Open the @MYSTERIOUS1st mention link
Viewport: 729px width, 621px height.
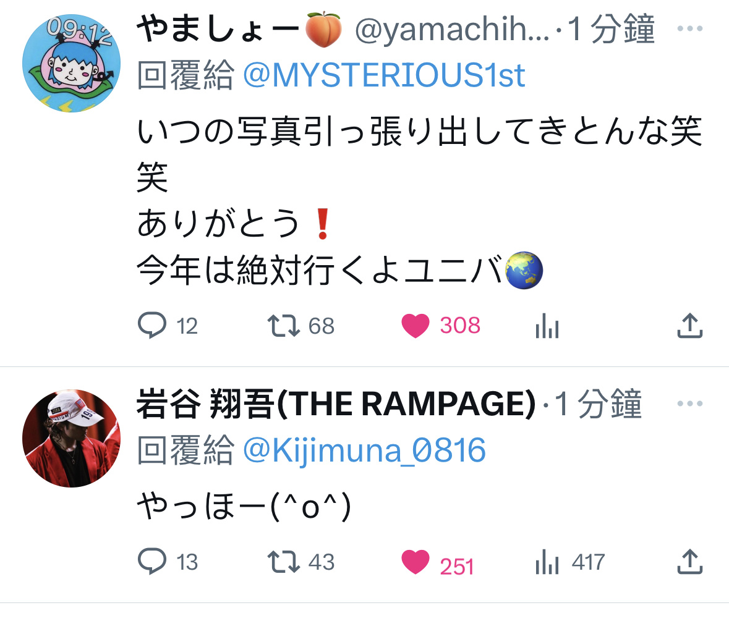[x=384, y=75]
